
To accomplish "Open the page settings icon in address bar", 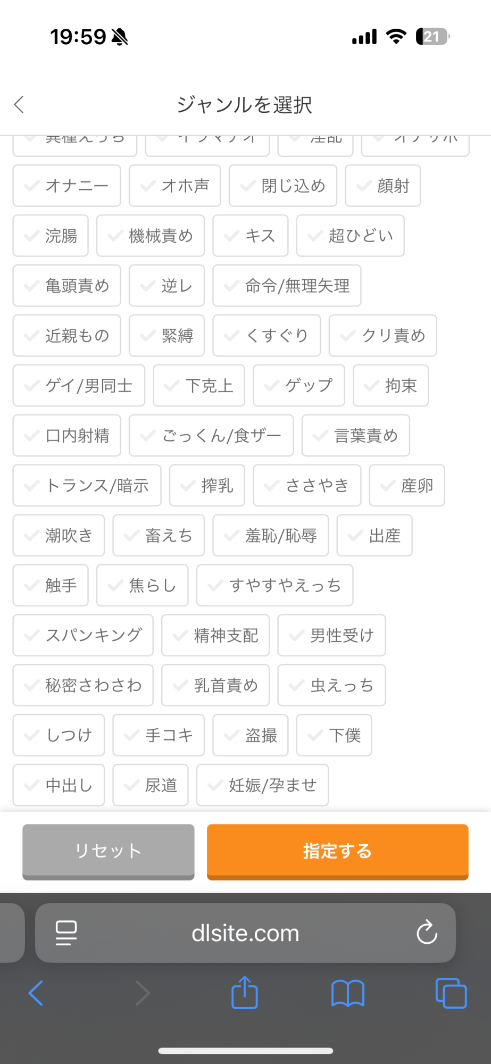I will (x=66, y=933).
